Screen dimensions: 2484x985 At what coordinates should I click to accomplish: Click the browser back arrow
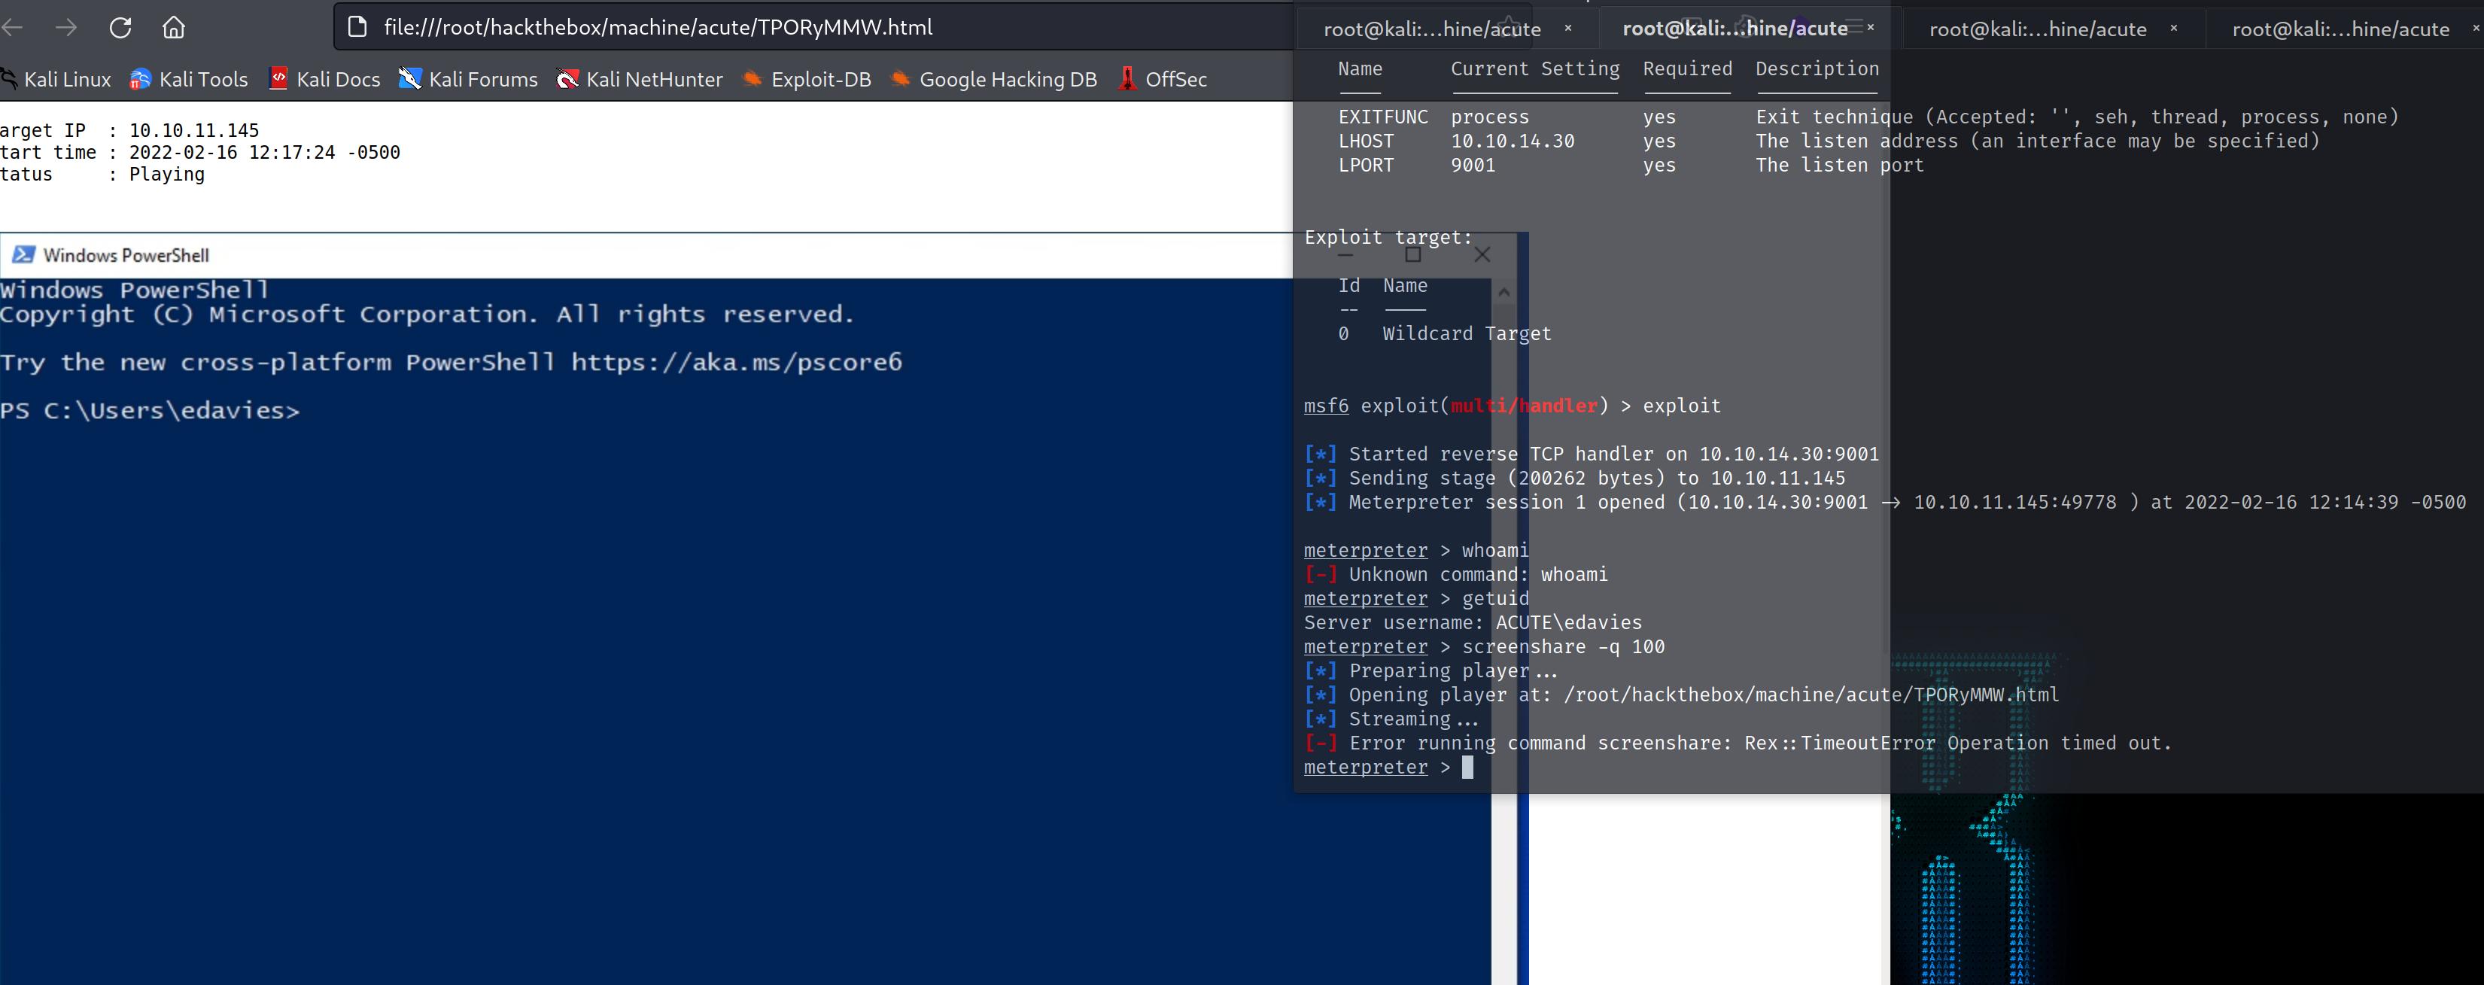[x=13, y=28]
